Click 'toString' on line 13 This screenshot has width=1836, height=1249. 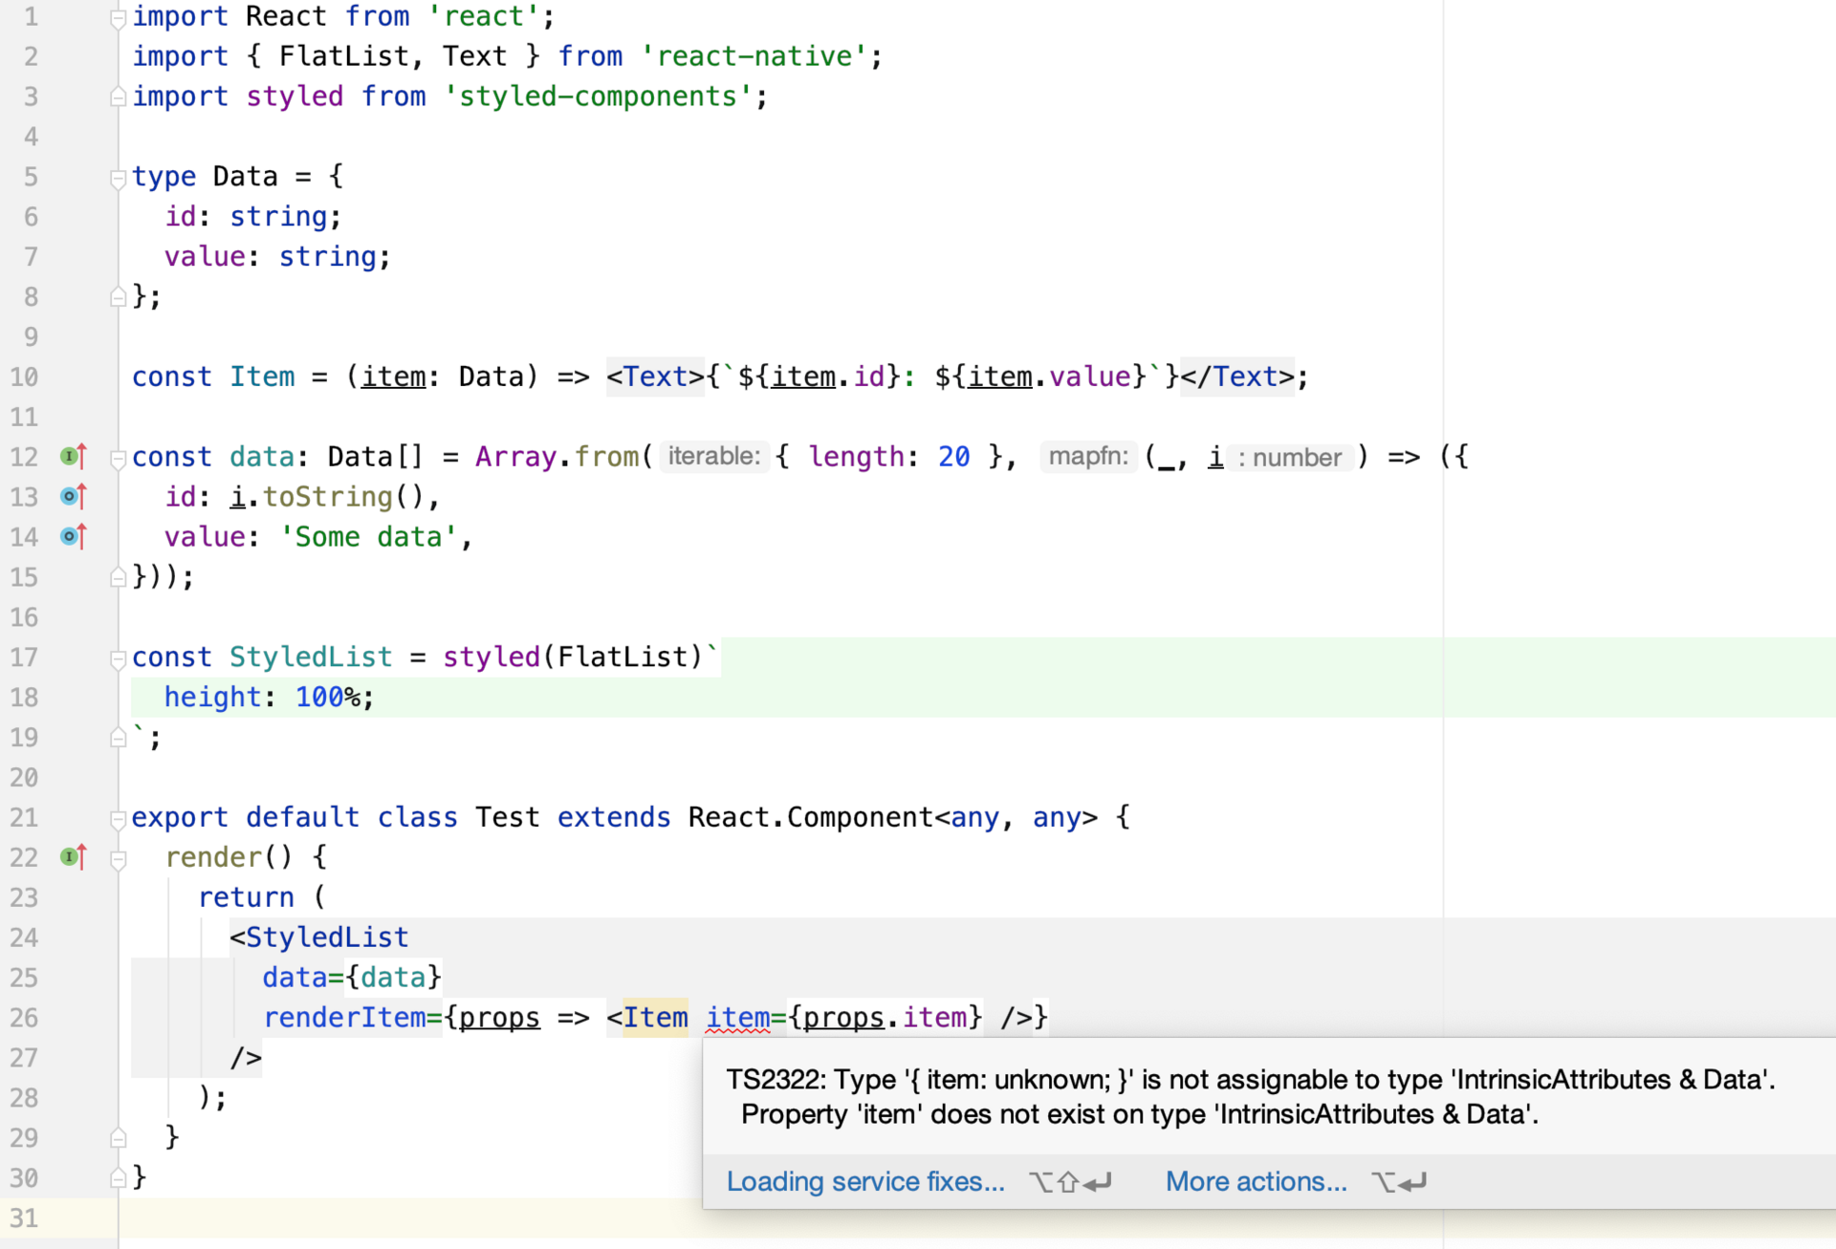(327, 497)
